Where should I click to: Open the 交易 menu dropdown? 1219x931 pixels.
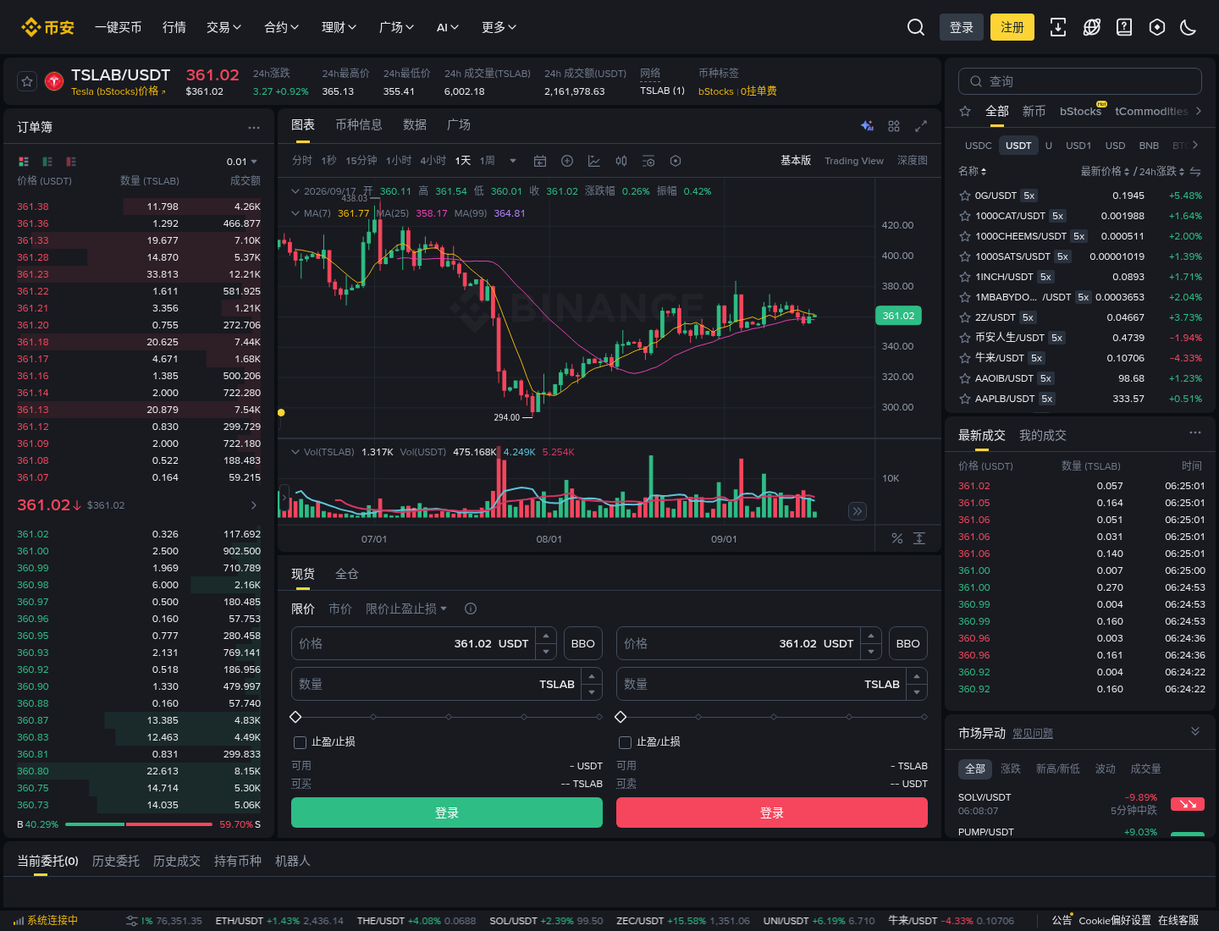pyautogui.click(x=224, y=27)
